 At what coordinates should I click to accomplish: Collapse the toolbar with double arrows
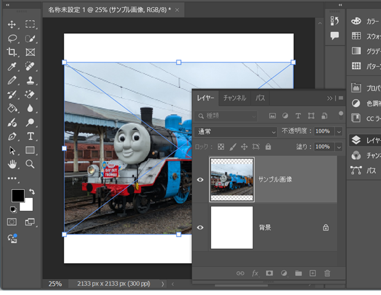(7, 5)
